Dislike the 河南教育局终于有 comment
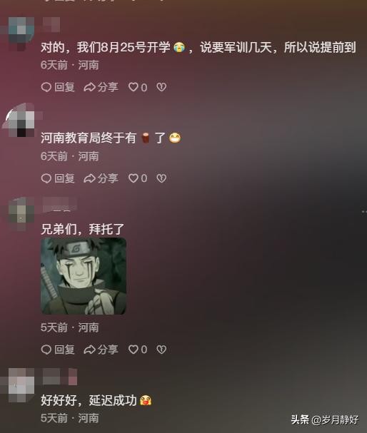The image size is (367, 433). [161, 178]
